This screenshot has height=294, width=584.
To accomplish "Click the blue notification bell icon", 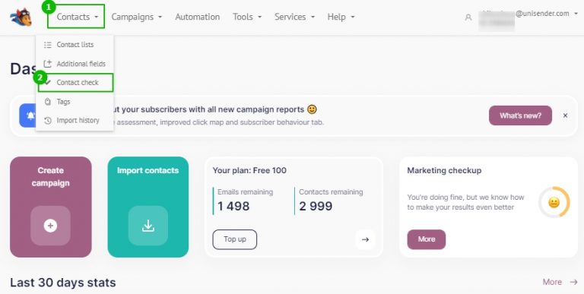I will pos(28,115).
